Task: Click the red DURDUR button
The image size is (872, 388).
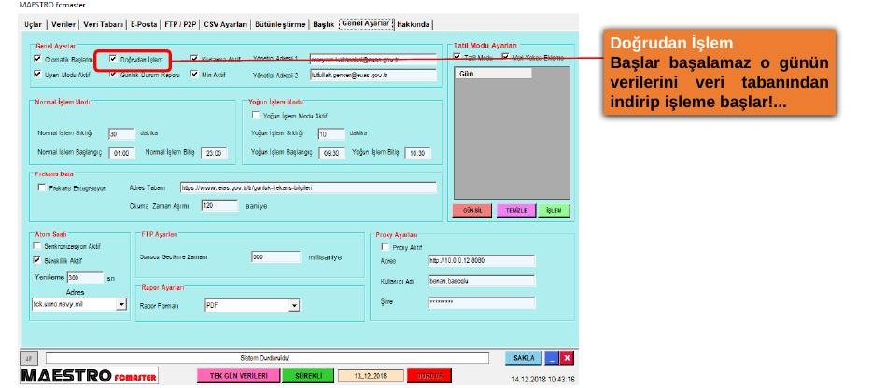Action: (x=429, y=376)
